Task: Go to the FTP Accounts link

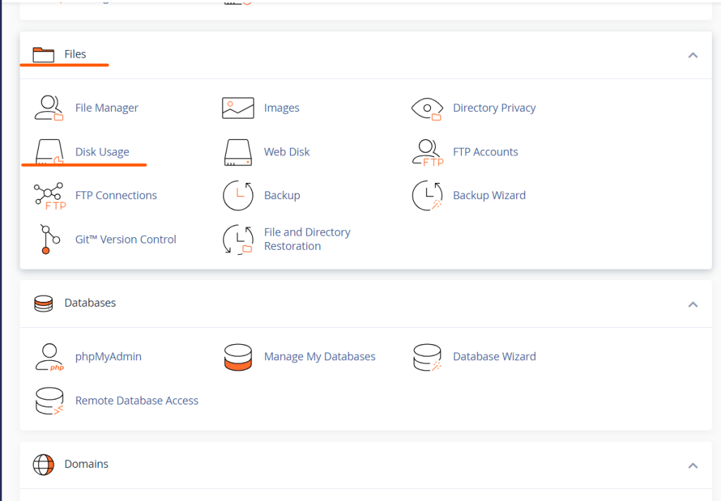Action: click(486, 152)
